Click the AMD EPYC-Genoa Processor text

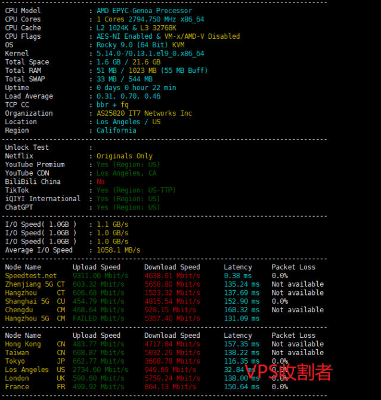coord(144,11)
